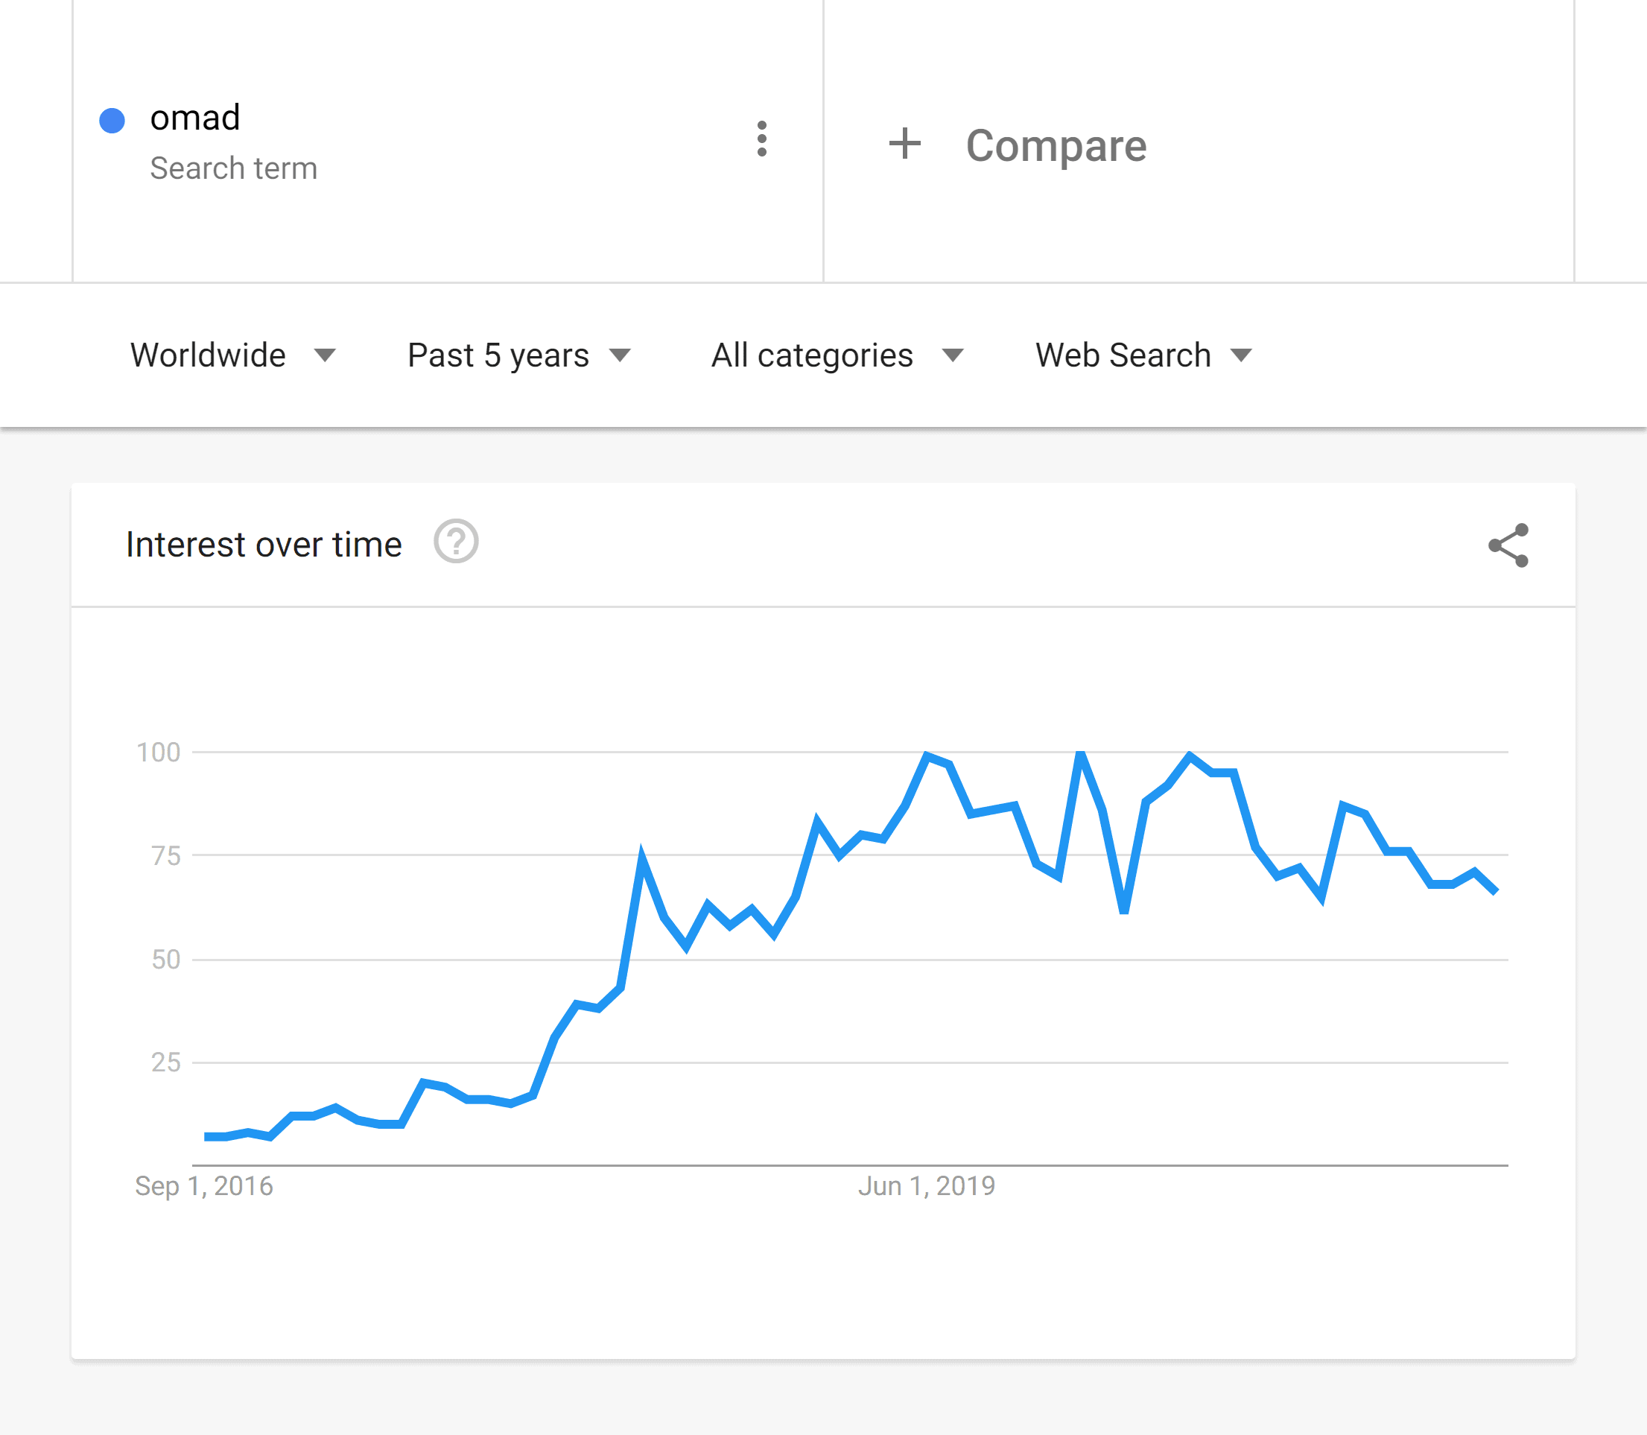The height and width of the screenshot is (1435, 1647).
Task: Open the All categories dropdown
Action: (811, 355)
